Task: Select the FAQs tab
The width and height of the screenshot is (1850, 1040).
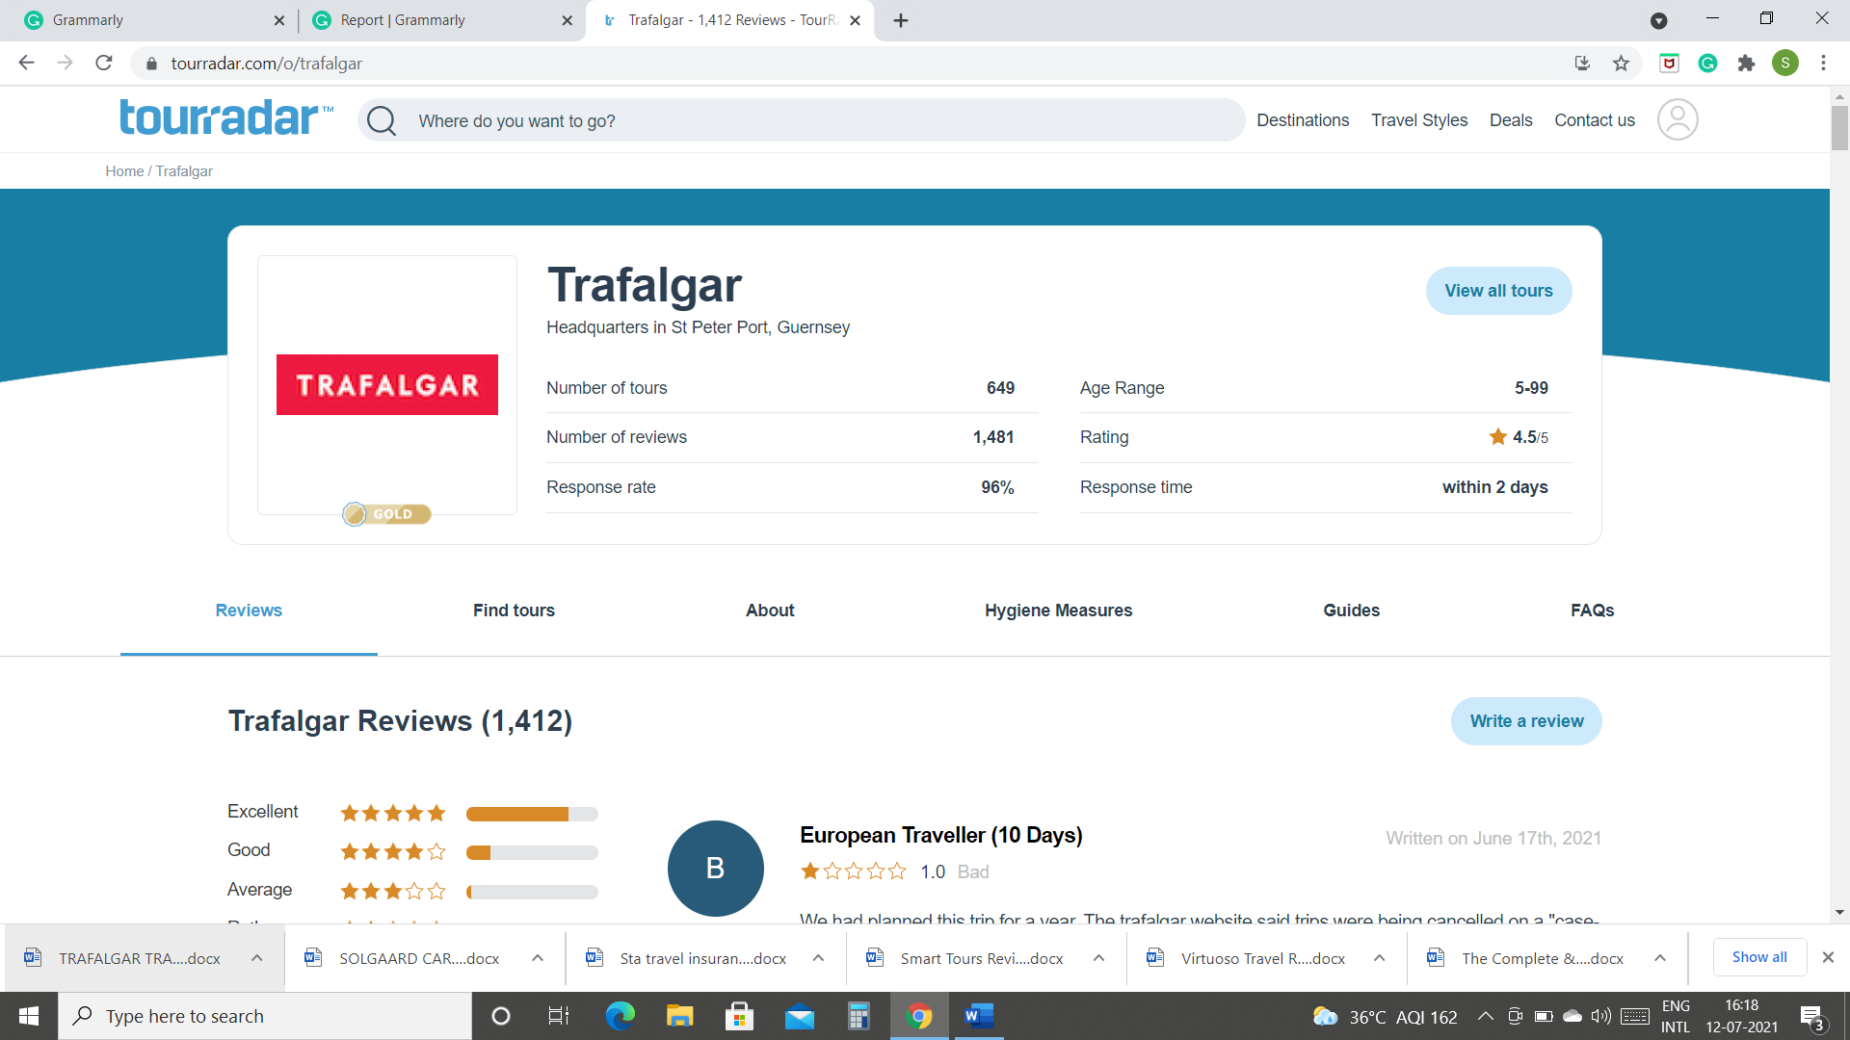Action: (x=1592, y=611)
